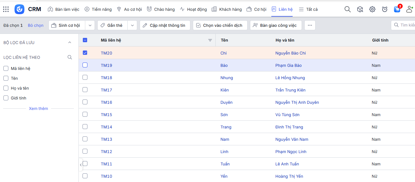Viewport: 415px width, 182px height.
Task: Click the search magnifier in top bar
Action: tap(347, 9)
